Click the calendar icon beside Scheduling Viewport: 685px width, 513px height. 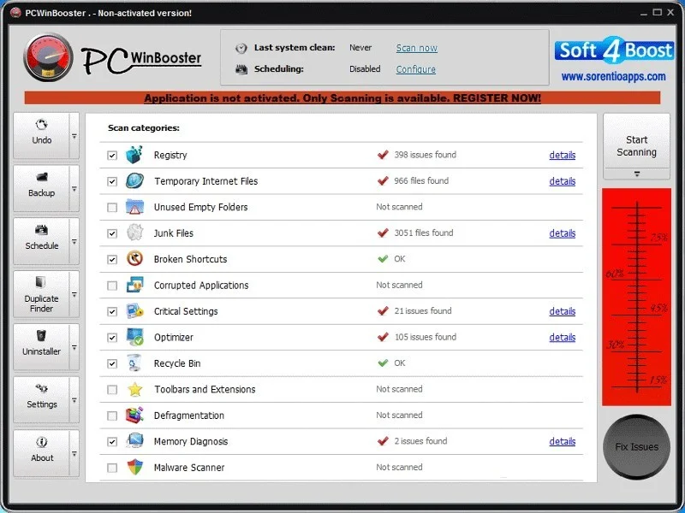241,69
